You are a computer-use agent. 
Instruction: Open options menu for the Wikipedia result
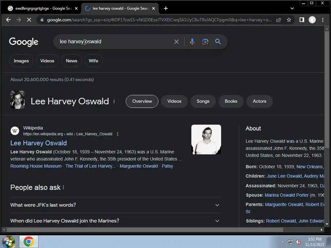point(118,134)
